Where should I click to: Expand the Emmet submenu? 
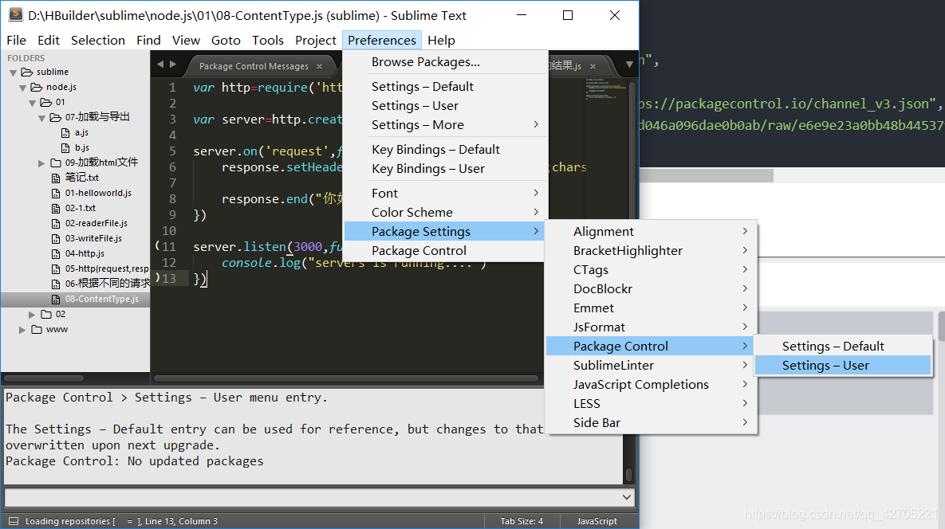[x=593, y=308]
